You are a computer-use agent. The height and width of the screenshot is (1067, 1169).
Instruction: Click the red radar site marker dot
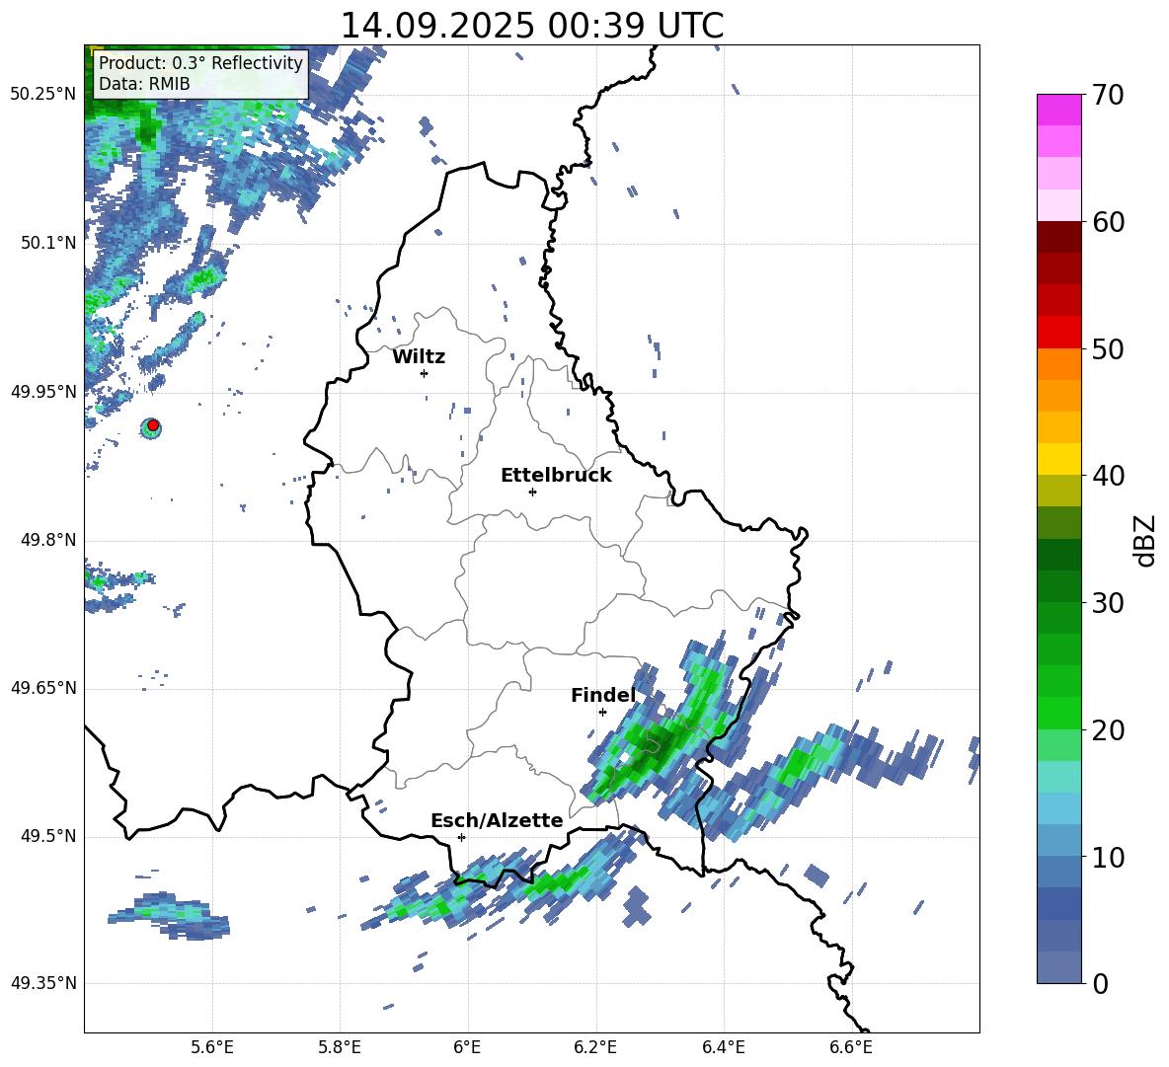click(153, 425)
